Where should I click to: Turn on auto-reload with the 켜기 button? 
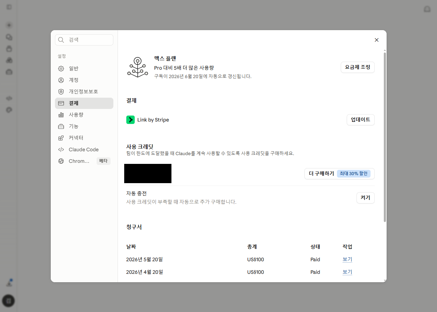[365, 198]
